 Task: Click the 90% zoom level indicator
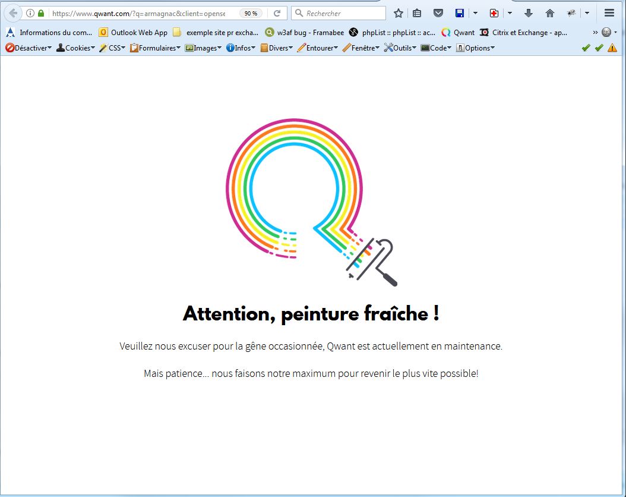click(251, 13)
